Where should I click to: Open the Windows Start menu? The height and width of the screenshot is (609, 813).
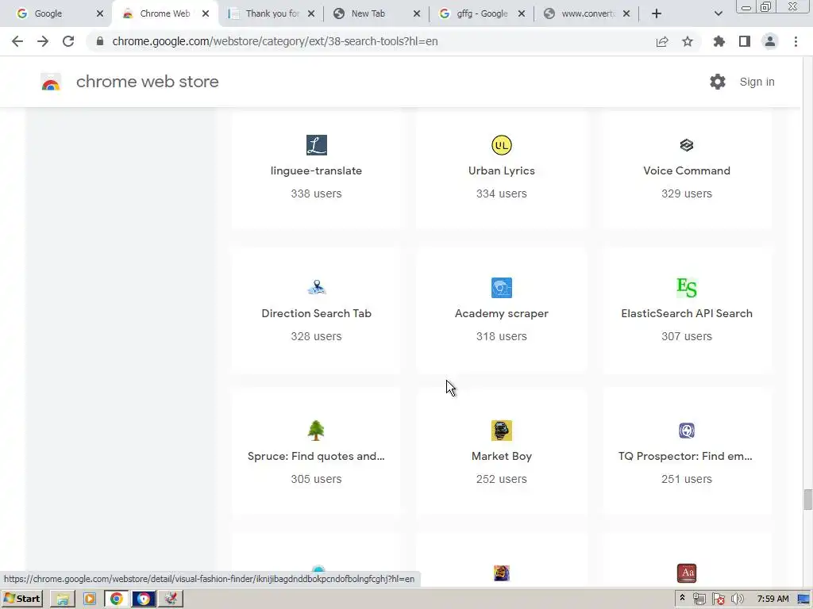coord(21,599)
